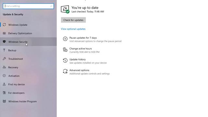Click the Delivery Optimization icon
Viewport: 208px width, 117px height.
(x=4, y=33)
